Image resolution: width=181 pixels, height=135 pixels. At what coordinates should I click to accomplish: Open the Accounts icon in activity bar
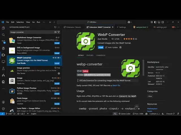(x=3, y=102)
